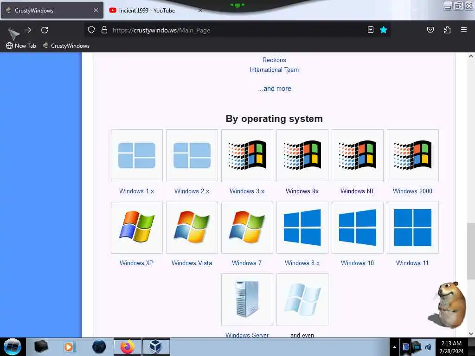The image size is (475, 356).
Task: Click the network tray icon
Action: click(x=417, y=347)
